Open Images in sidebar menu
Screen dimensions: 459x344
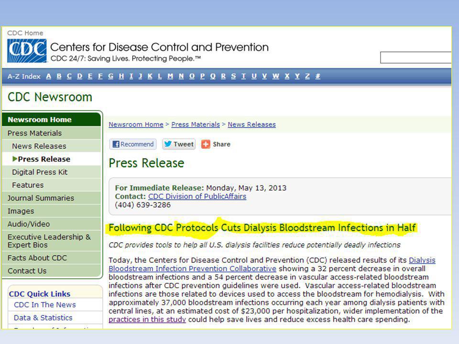click(x=52, y=211)
